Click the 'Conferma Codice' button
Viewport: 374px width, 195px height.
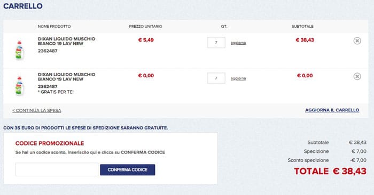pos(127,170)
